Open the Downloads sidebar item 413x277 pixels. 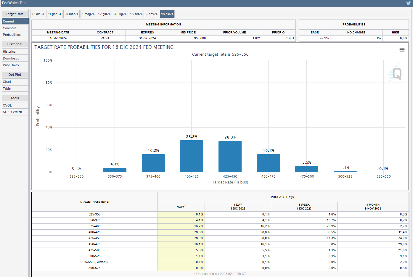coord(15,58)
